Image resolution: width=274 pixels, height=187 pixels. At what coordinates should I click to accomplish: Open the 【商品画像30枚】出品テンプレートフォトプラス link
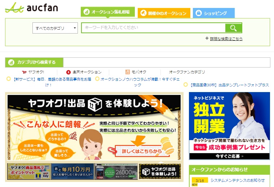[x=229, y=85]
